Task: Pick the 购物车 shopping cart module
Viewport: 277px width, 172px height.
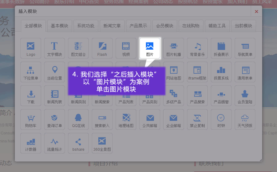Action: pos(31,119)
